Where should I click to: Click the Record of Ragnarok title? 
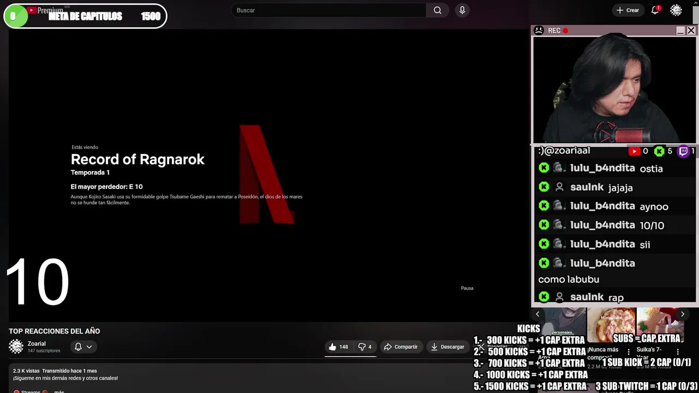tap(138, 159)
